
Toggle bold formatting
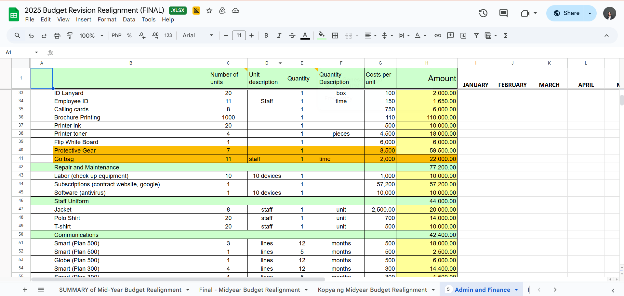[266, 36]
